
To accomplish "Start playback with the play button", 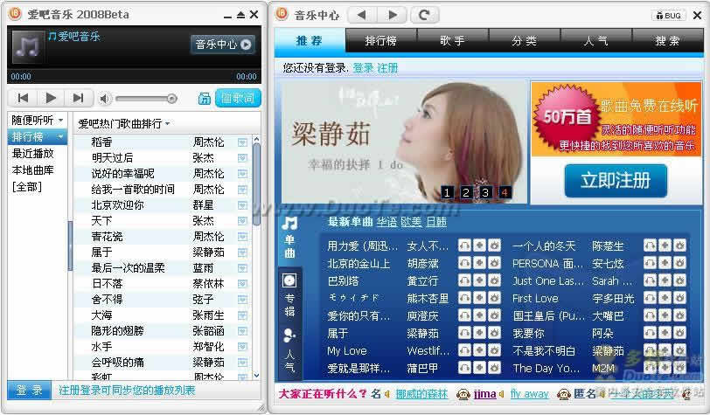I will [51, 98].
